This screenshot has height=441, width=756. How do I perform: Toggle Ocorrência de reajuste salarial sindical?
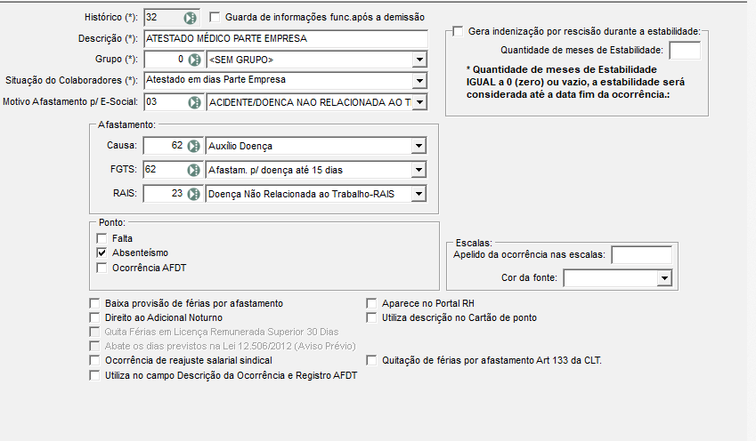pyautogui.click(x=94, y=360)
